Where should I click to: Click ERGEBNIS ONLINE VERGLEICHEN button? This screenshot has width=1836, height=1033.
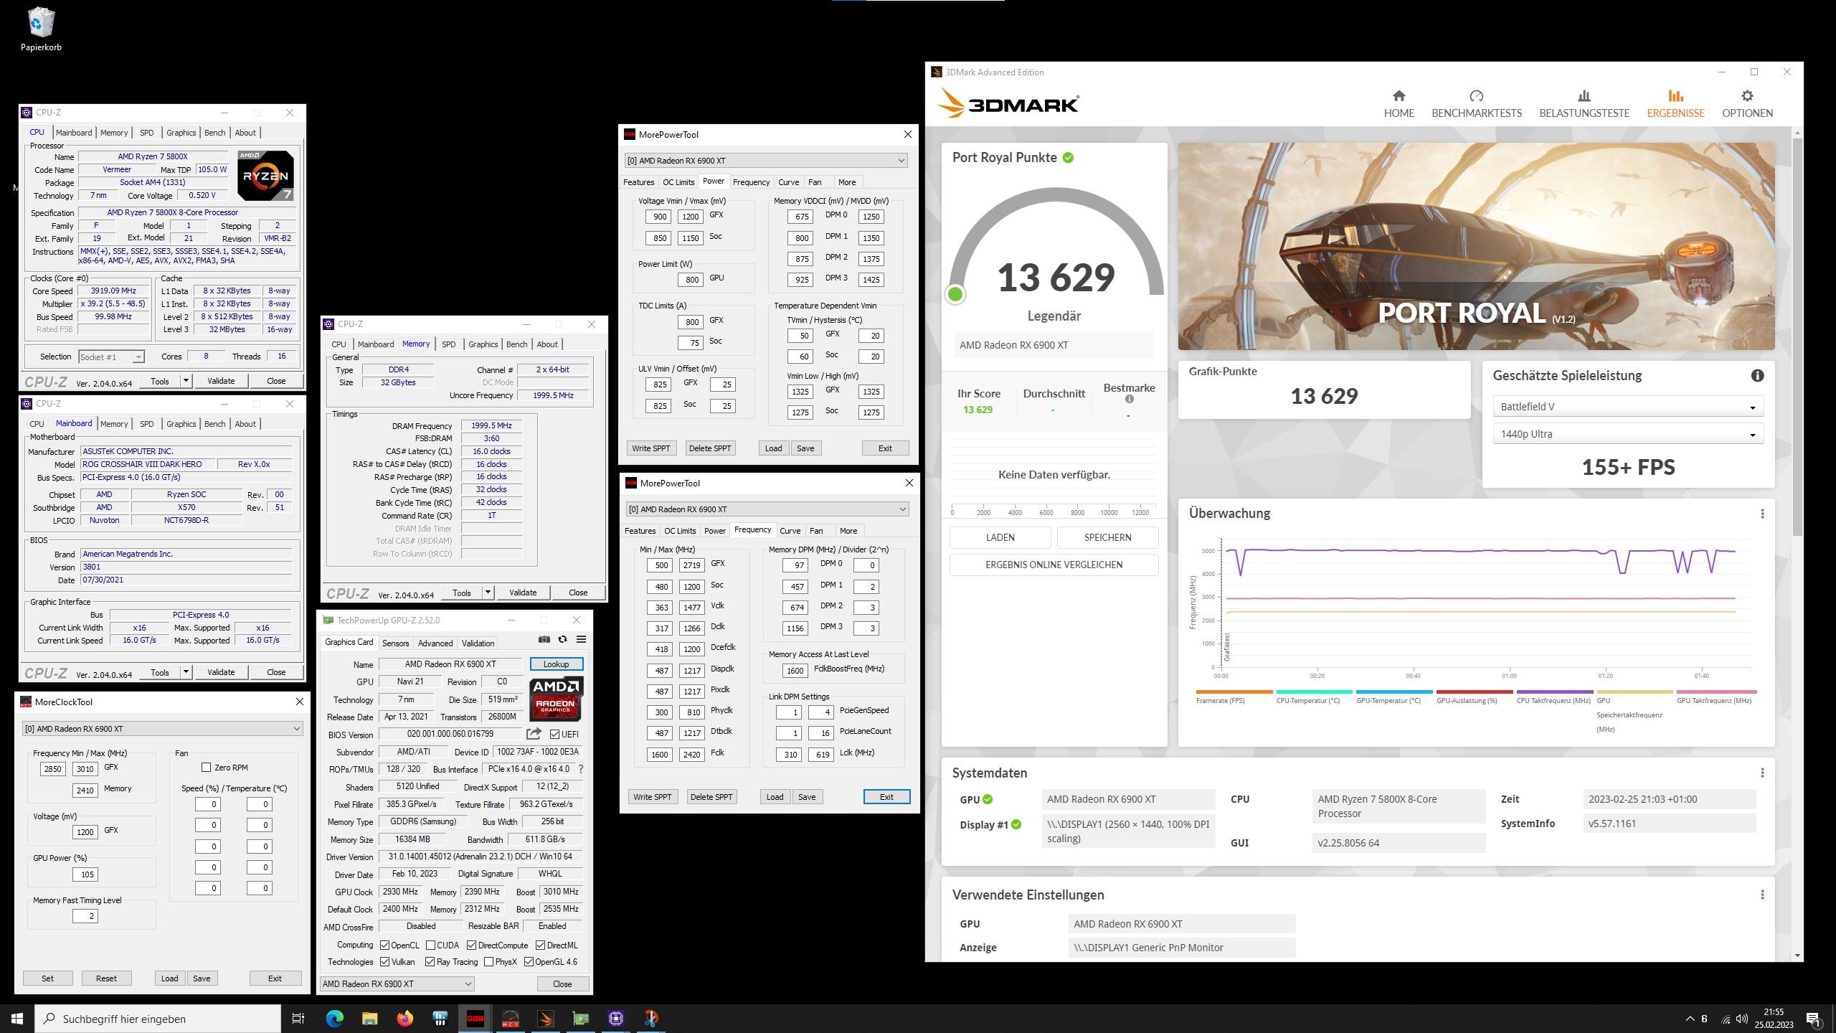pyautogui.click(x=1054, y=565)
